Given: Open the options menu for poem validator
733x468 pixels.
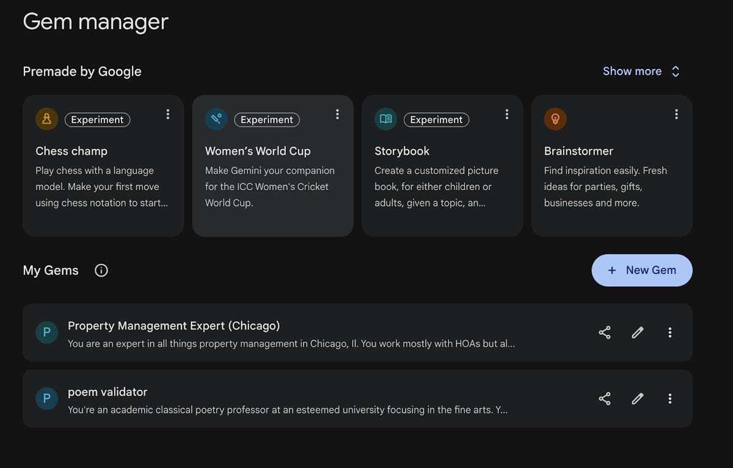Looking at the screenshot, I should (670, 398).
